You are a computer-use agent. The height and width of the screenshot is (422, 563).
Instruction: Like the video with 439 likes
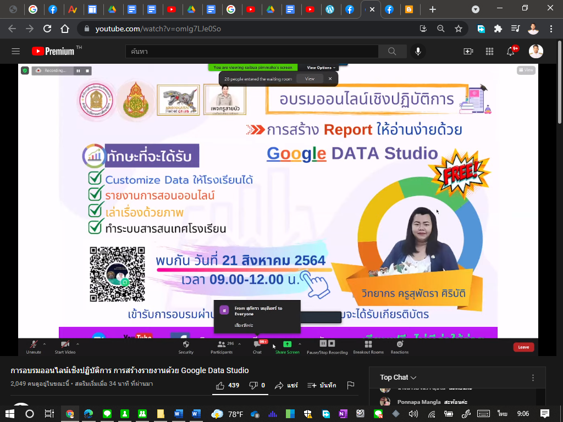point(228,385)
